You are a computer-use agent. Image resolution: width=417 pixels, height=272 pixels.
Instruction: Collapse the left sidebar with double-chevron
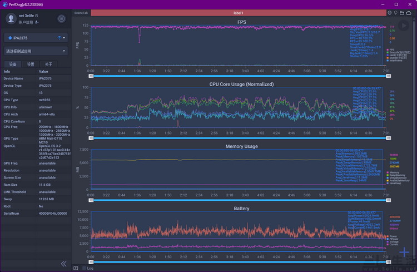pos(63,264)
